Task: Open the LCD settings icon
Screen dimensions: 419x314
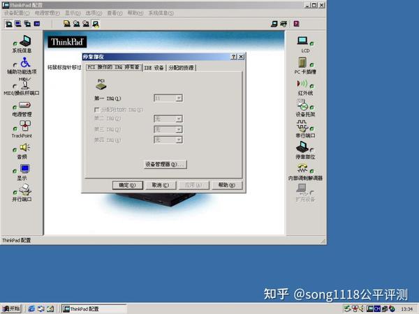Action: pyautogui.click(x=302, y=40)
